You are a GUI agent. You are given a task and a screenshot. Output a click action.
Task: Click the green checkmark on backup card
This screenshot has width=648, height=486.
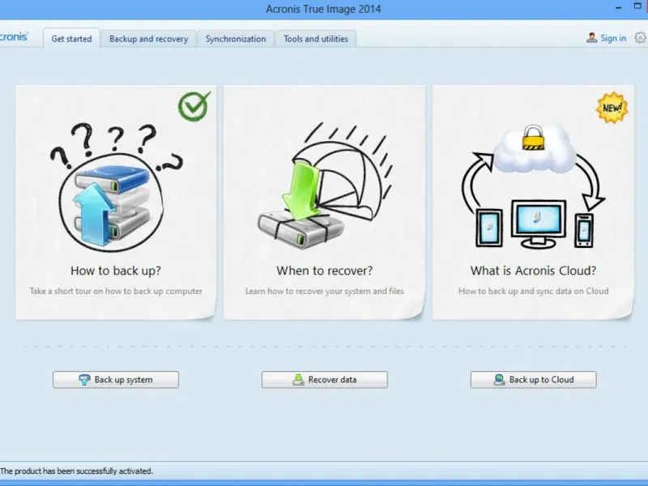[194, 106]
